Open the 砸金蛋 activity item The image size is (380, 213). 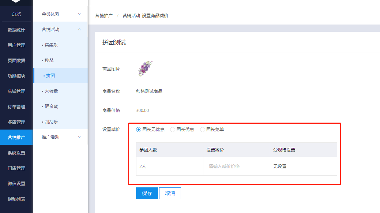point(51,106)
